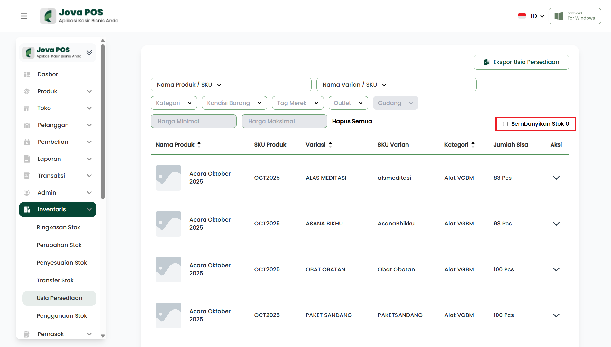The image size is (611, 347).
Task: Click Ekspor Usia Persediaan button
Action: (x=521, y=62)
